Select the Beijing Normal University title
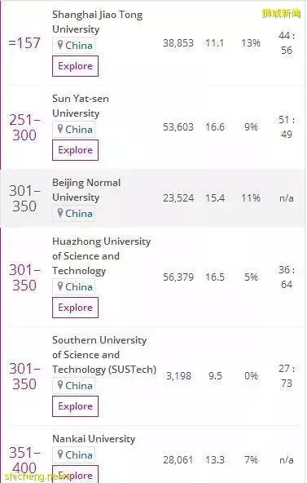Screen dimensions: 307x483 (86, 190)
